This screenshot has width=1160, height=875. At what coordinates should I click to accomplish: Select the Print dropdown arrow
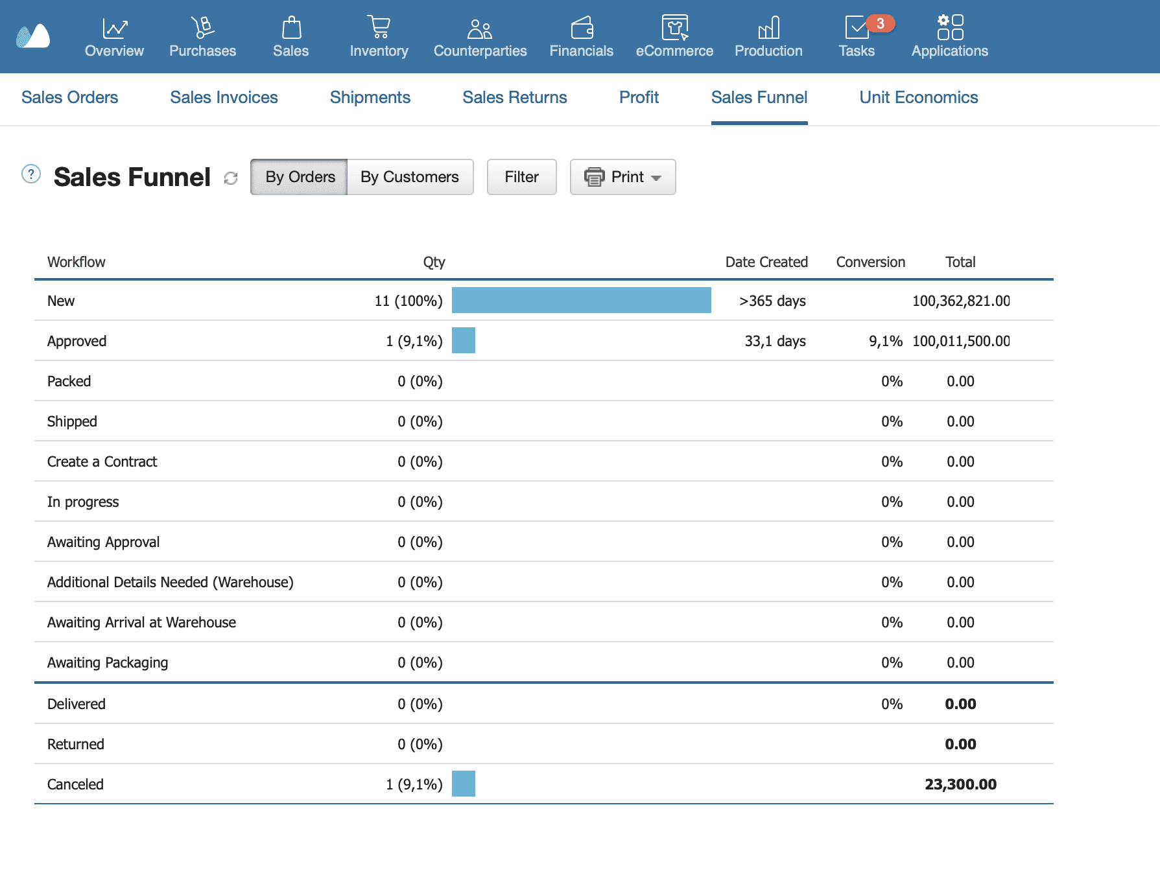click(x=657, y=178)
